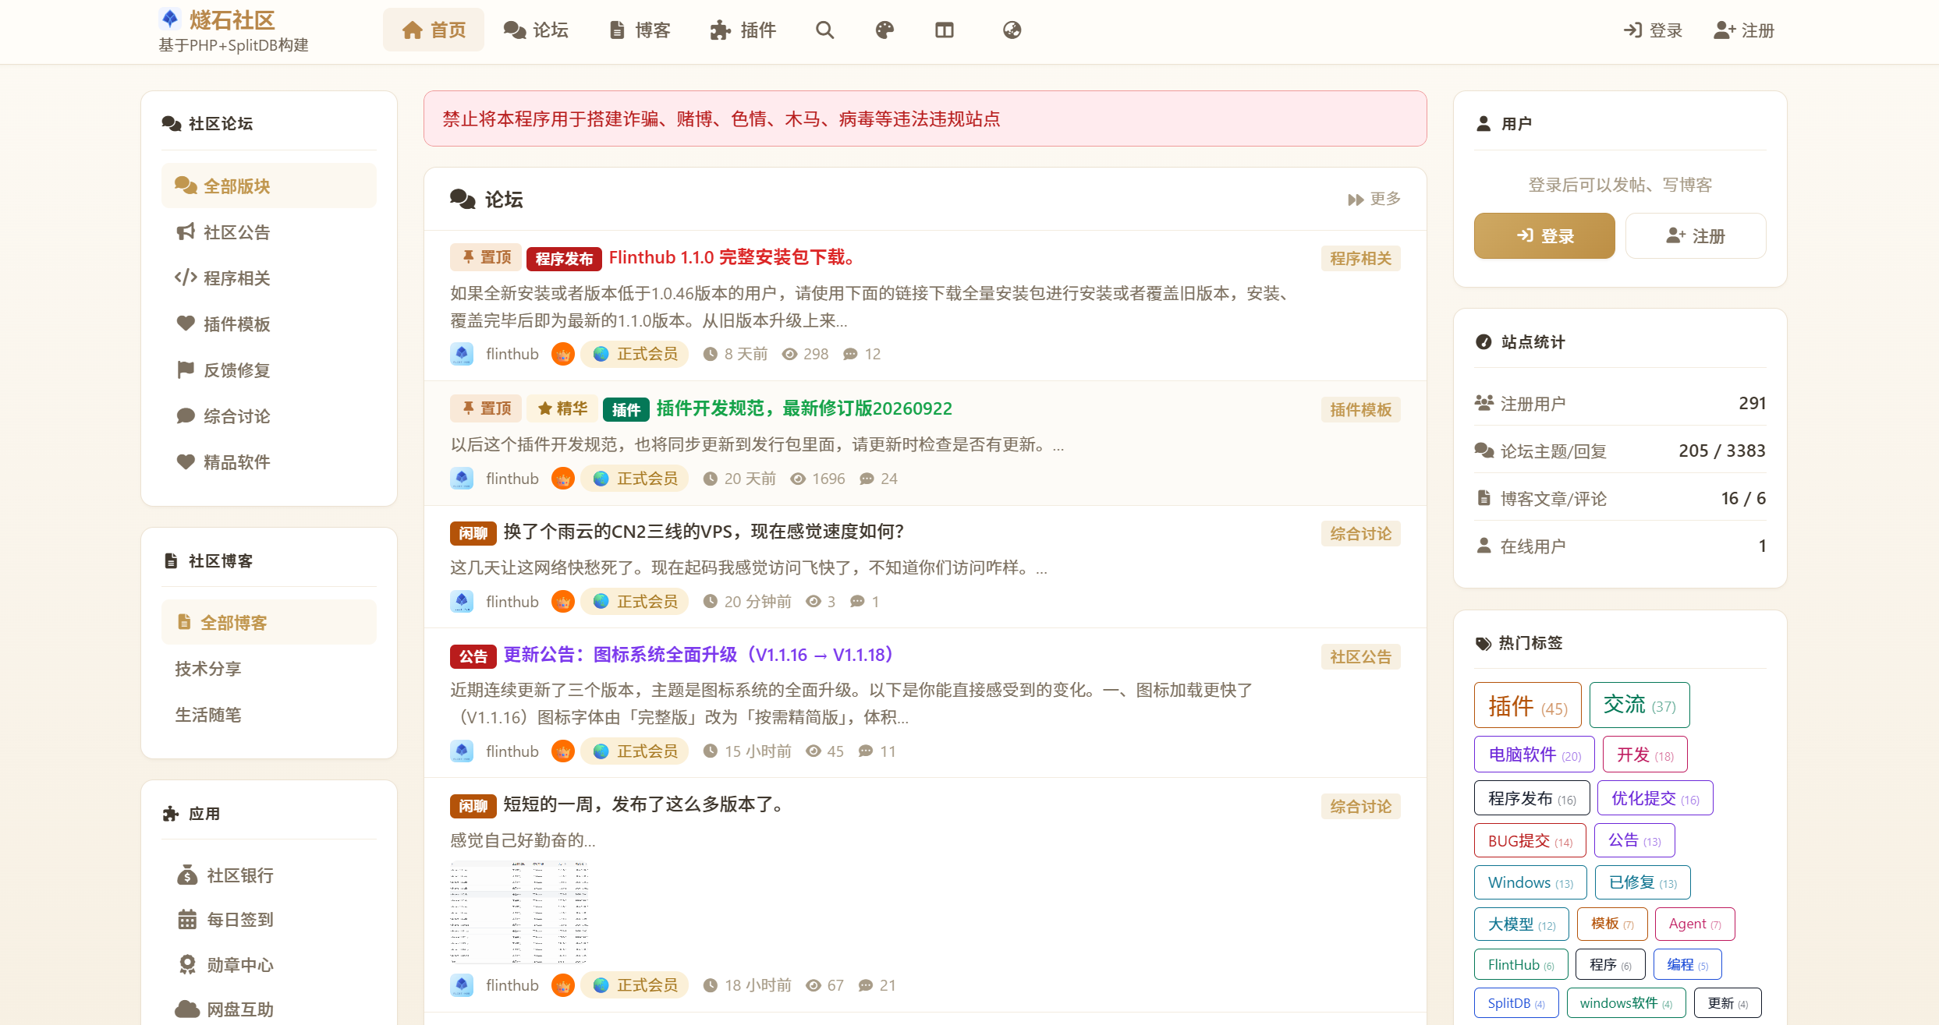Click the BUG提交 (14) tag
The width and height of the screenshot is (1939, 1025).
(1530, 841)
